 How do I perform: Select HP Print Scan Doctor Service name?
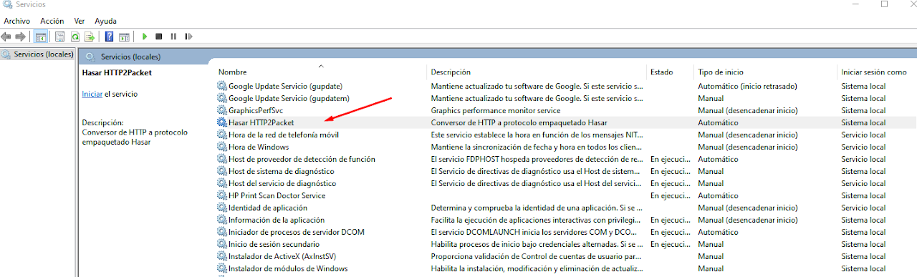click(x=277, y=195)
